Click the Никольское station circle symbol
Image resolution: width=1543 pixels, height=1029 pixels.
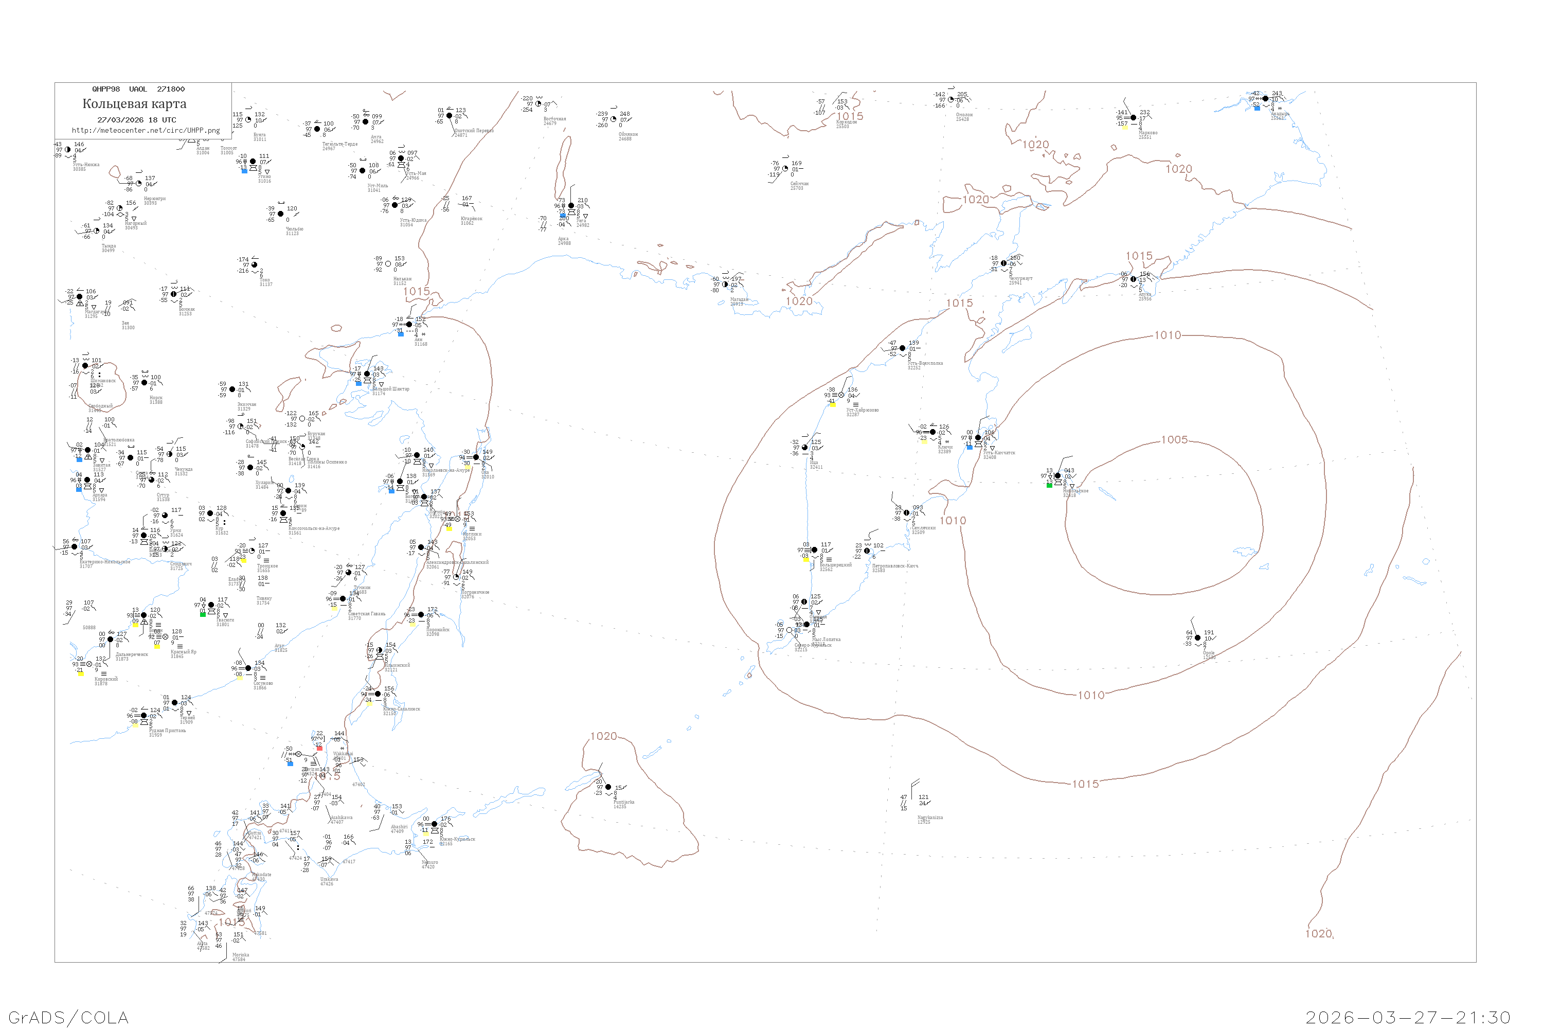pos(1057,476)
